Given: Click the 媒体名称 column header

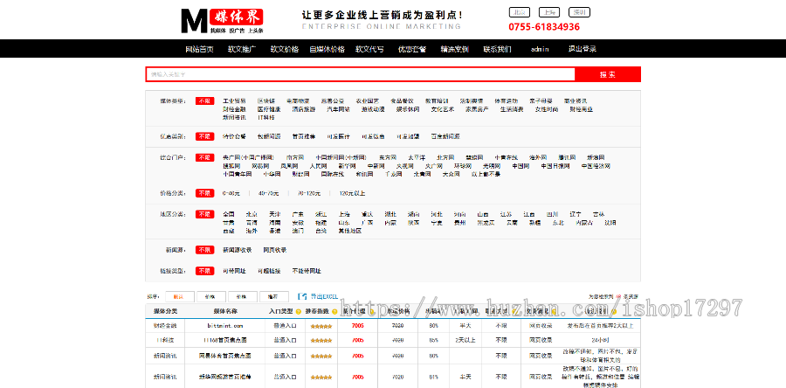Looking at the screenshot, I should point(225,311).
